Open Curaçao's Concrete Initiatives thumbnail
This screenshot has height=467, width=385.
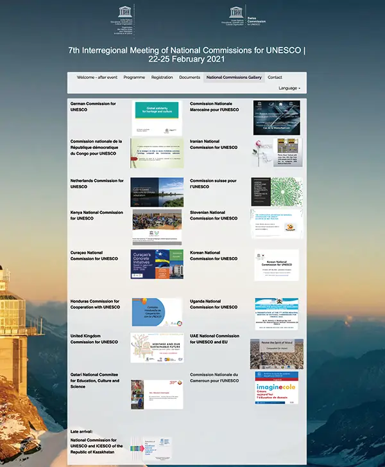coord(157,264)
